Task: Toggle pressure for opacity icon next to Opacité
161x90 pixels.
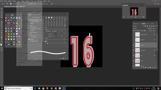Action: (40, 4)
